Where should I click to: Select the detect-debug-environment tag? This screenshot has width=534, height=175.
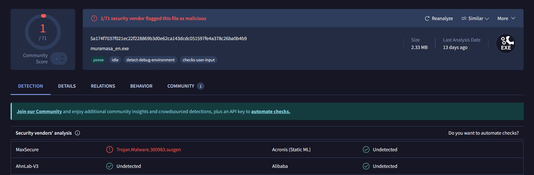tap(150, 60)
